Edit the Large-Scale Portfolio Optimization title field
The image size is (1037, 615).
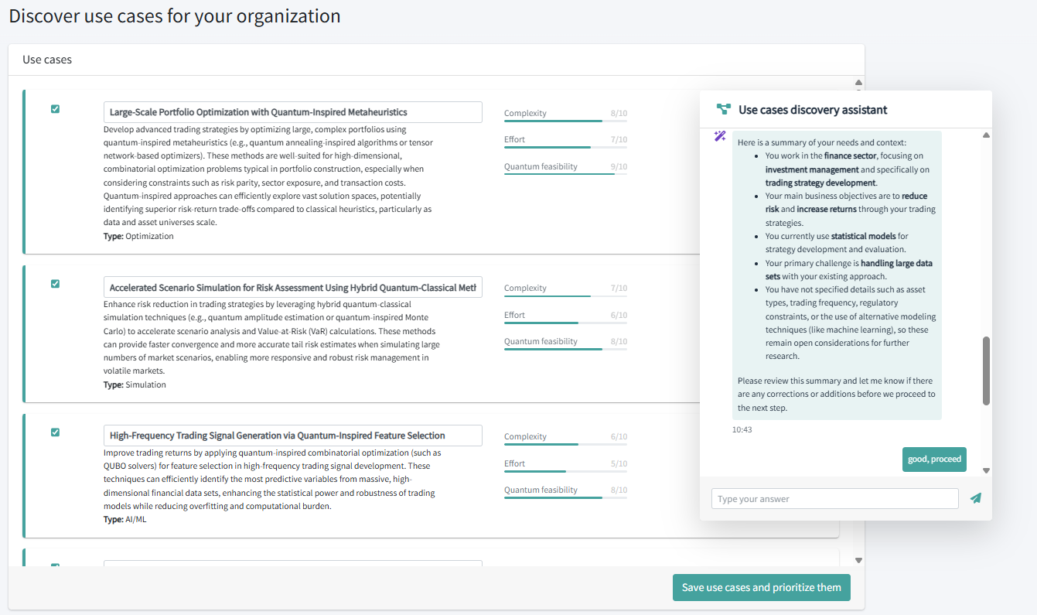[x=292, y=112]
